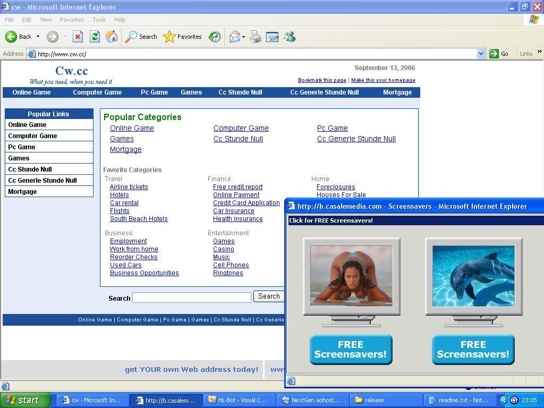The image size is (544, 408).
Task: Expand the Links toolbar chevron
Action: point(539,52)
